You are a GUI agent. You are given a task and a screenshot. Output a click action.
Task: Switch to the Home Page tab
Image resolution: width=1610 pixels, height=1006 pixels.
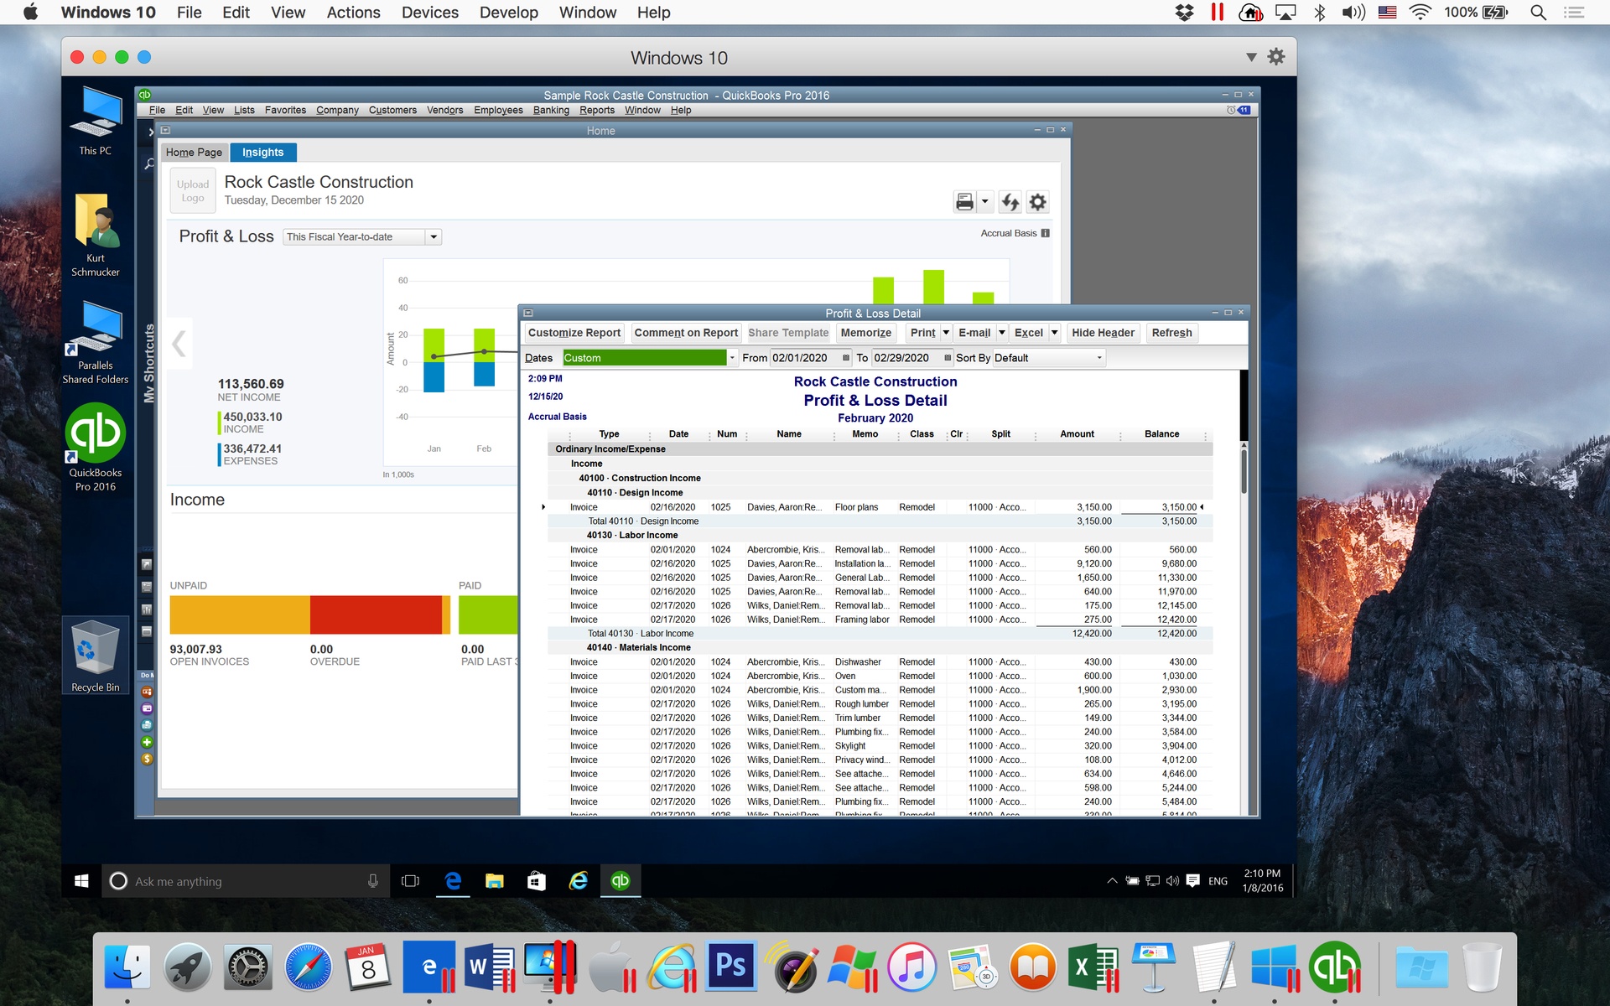(194, 153)
